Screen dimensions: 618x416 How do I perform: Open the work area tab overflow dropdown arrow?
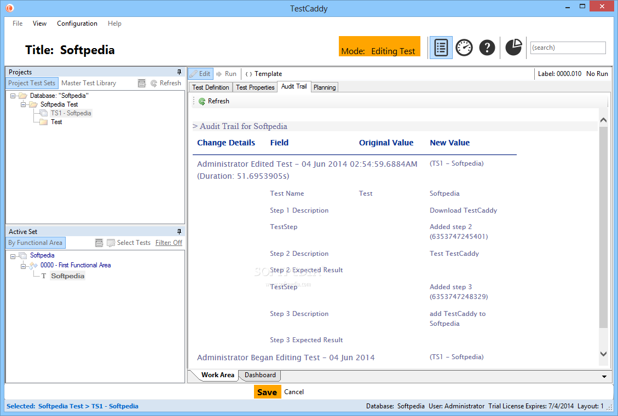click(604, 377)
